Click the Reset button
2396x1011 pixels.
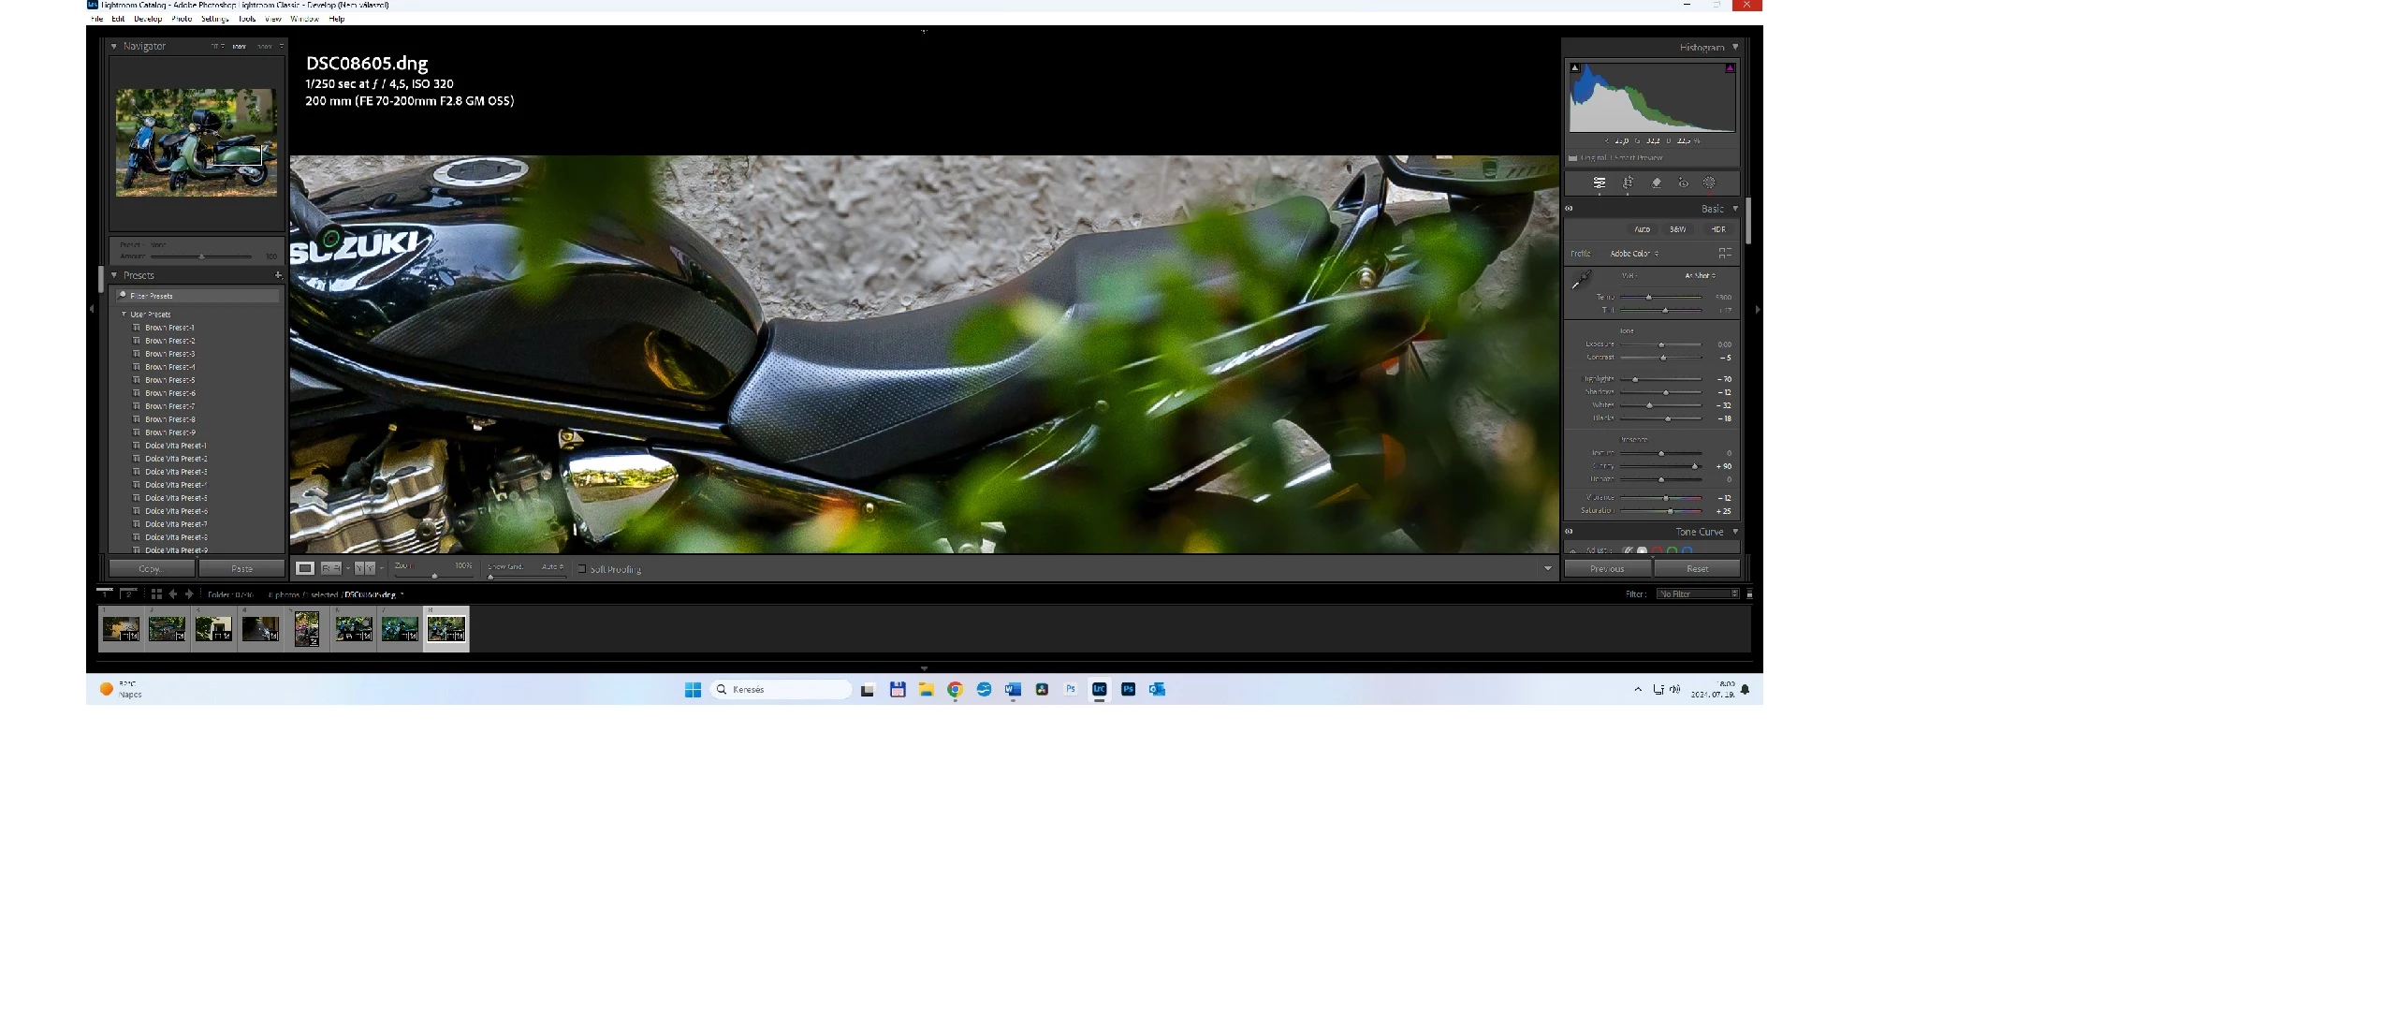(1697, 568)
